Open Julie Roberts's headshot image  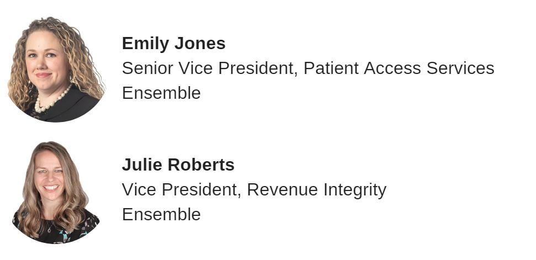[x=56, y=192]
